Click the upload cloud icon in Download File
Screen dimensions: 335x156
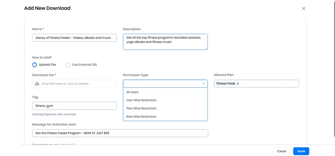37,84
